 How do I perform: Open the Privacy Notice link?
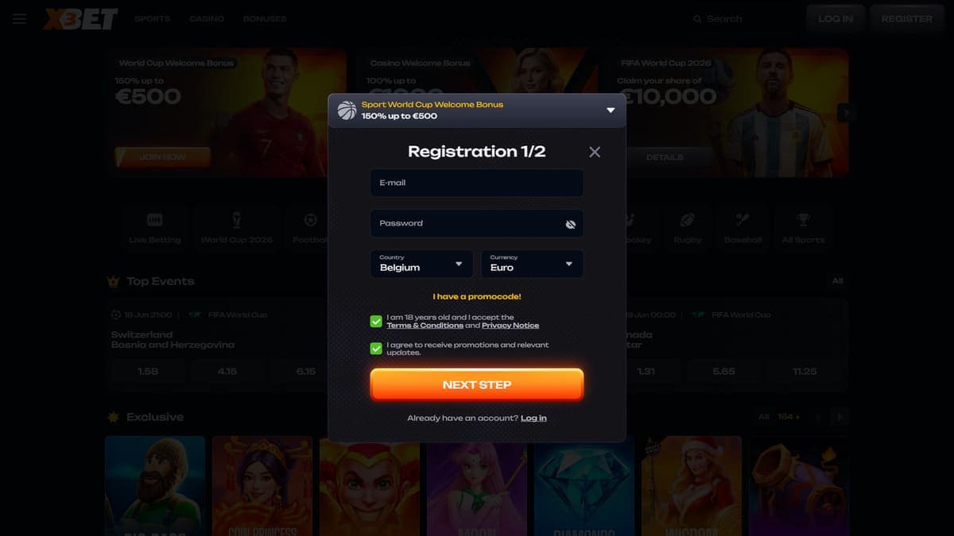510,326
